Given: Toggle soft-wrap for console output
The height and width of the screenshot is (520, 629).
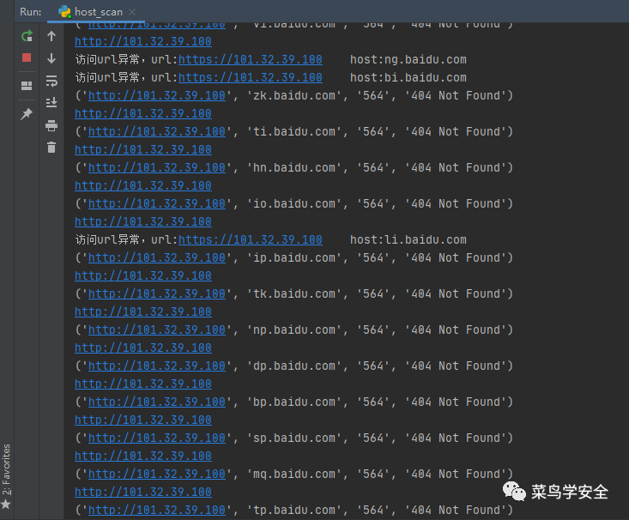Looking at the screenshot, I should [x=51, y=81].
